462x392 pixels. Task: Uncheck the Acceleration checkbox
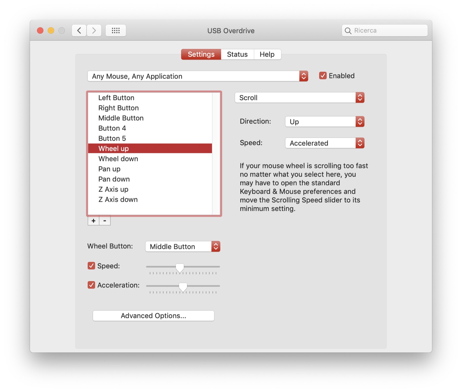tap(91, 285)
